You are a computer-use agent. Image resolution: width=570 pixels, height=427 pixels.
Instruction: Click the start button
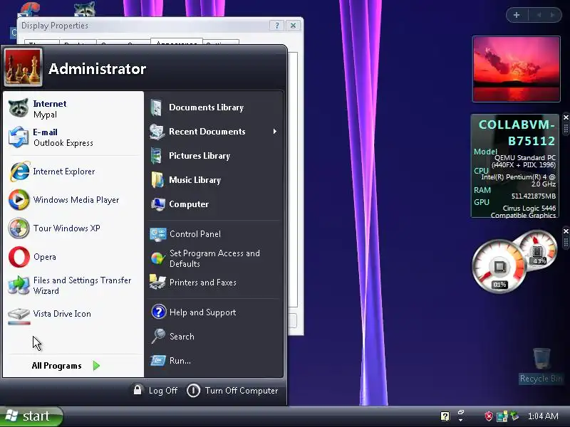click(31, 416)
